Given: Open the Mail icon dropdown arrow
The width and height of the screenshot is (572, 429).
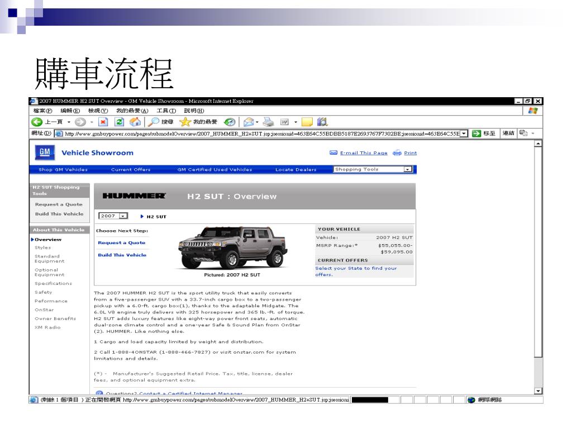Looking at the screenshot, I should click(257, 122).
